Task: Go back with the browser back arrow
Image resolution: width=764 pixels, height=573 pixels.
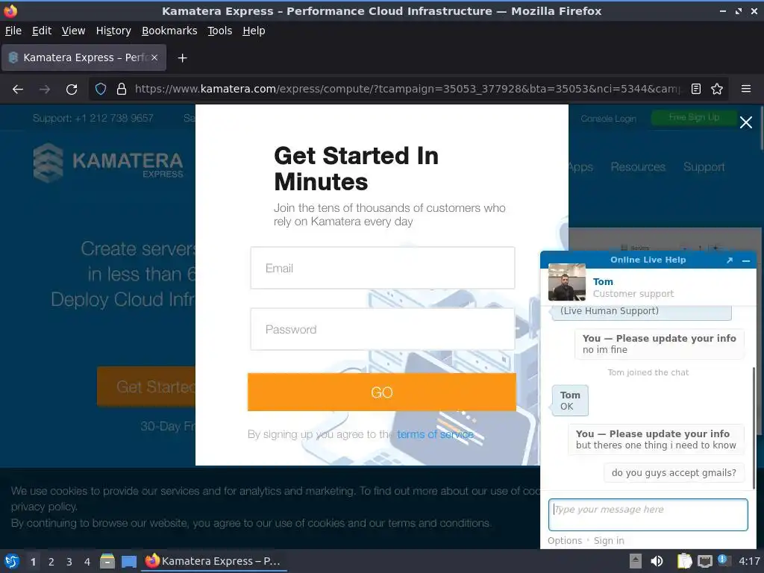Action: pos(18,90)
